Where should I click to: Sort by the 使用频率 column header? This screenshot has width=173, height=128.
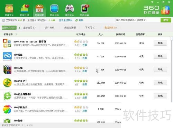point(140,34)
